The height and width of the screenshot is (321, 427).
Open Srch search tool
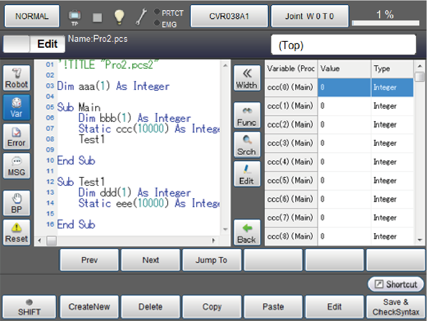(x=247, y=145)
